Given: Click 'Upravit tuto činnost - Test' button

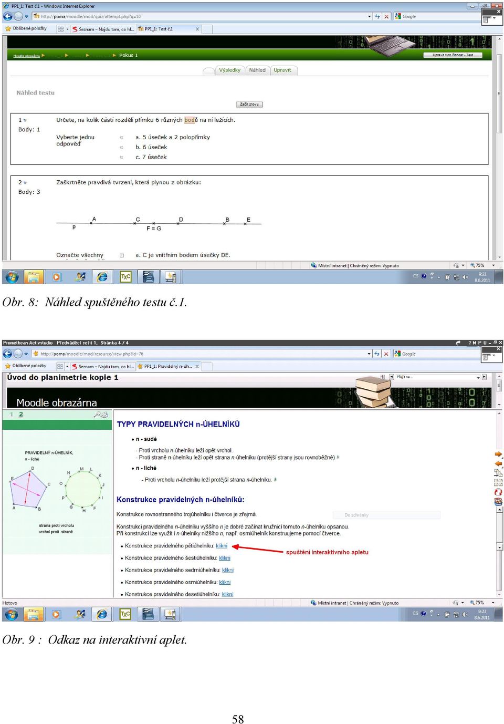Looking at the screenshot, I should (453, 55).
